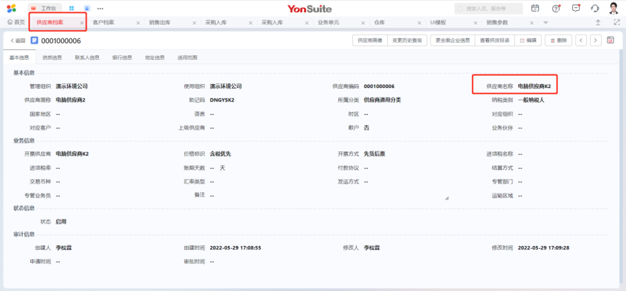Open the user avatar profile

pos(613,8)
